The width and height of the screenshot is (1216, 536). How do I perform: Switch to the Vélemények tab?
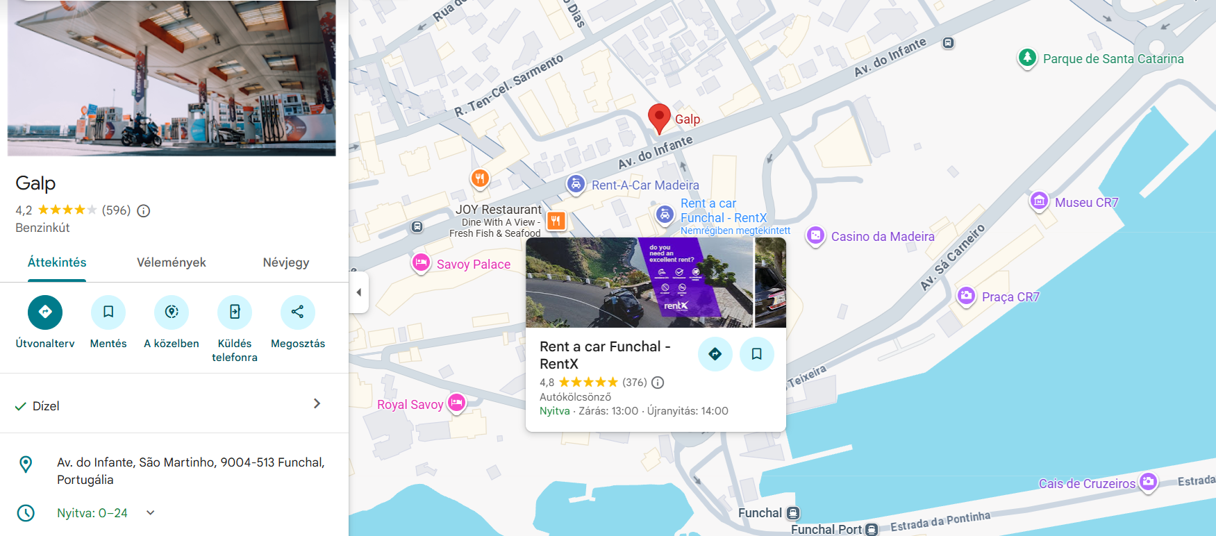[x=172, y=262]
